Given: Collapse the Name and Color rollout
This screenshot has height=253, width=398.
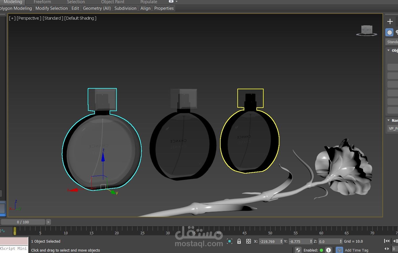Looking at the screenshot, I should (x=389, y=120).
